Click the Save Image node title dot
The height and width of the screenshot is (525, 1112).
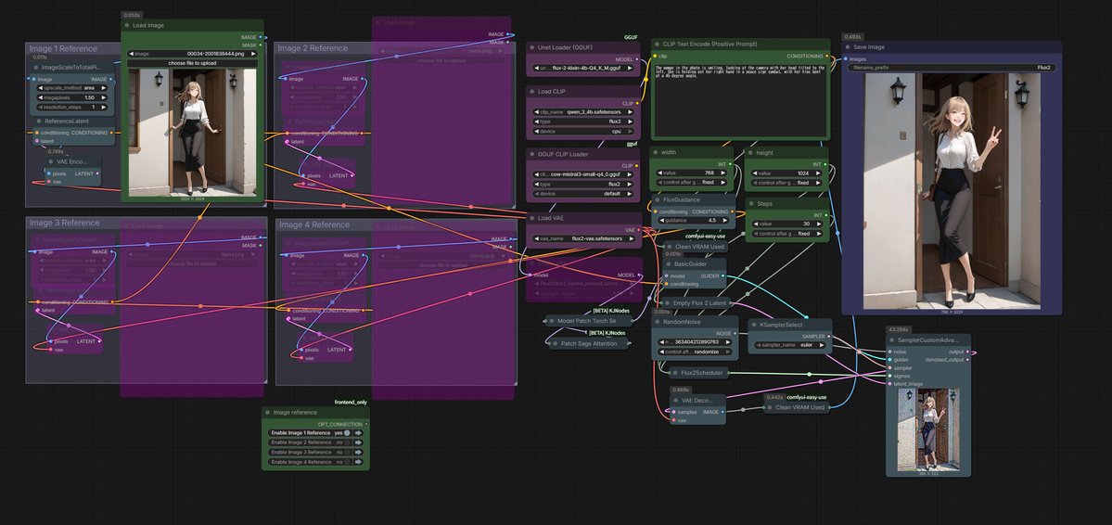point(849,47)
